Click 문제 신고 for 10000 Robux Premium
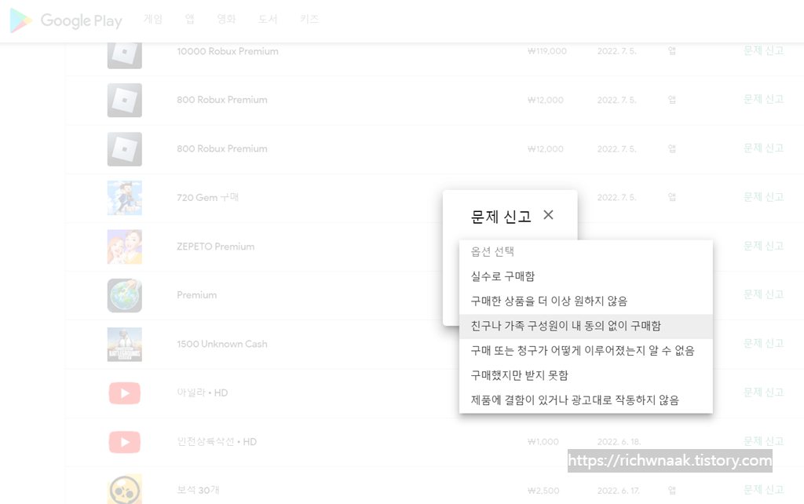Image resolution: width=804 pixels, height=504 pixels. coord(763,51)
